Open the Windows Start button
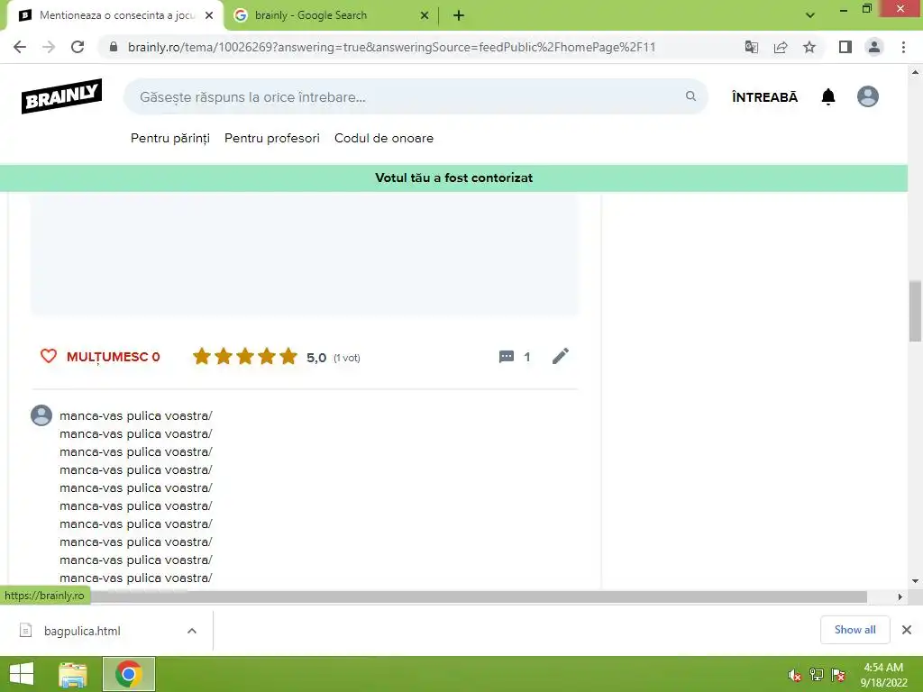 click(x=22, y=674)
